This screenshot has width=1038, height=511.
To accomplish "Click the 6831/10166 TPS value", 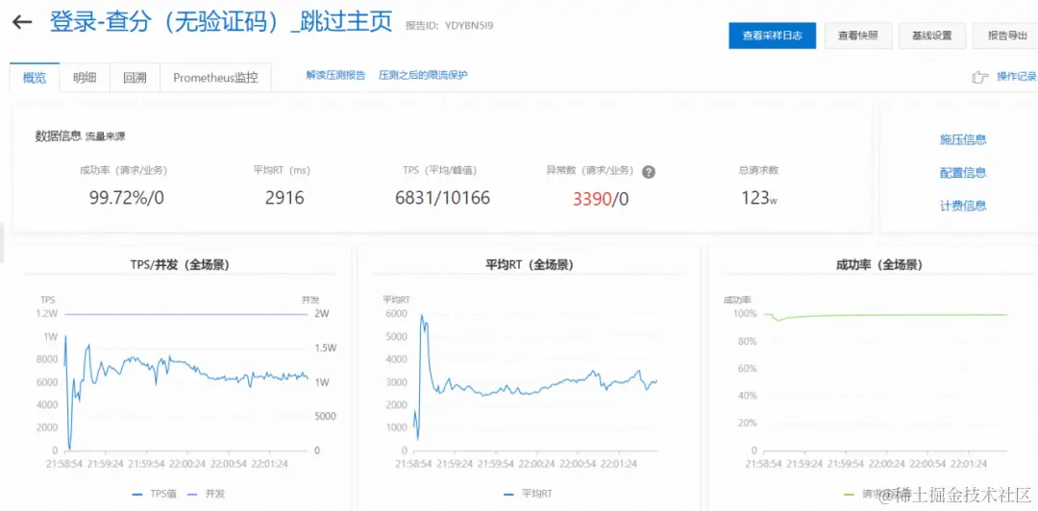I will [x=442, y=197].
